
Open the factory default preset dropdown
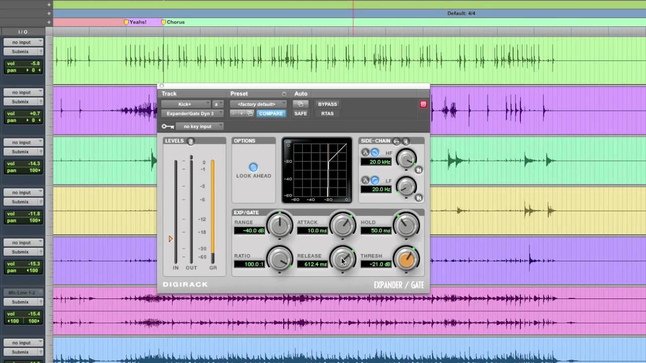coord(258,104)
